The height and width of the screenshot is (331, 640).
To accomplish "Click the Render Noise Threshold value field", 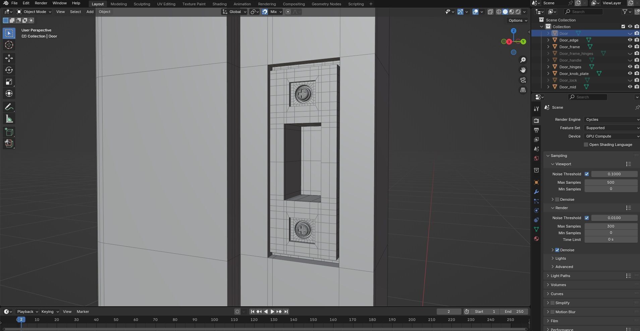I will click(614, 218).
